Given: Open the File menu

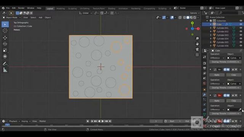Looking at the screenshot, I should tap(8, 8).
